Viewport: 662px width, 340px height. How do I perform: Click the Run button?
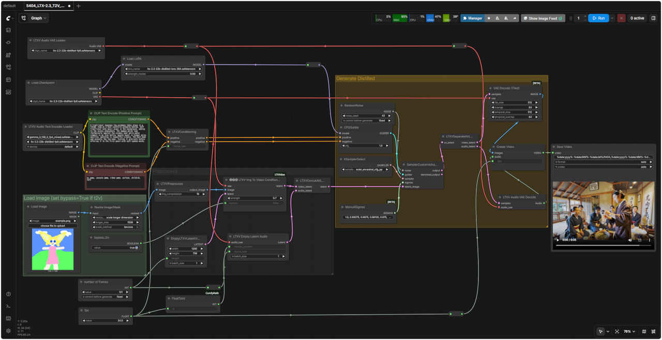[x=598, y=18]
